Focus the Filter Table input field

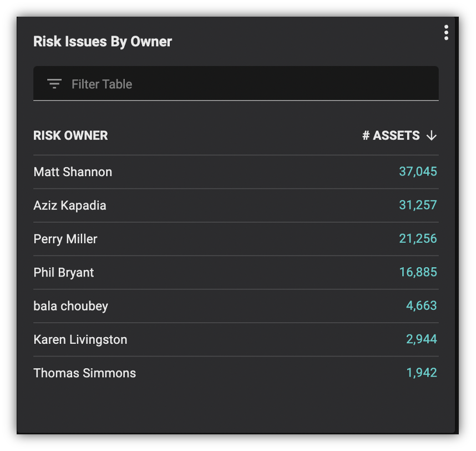pos(236,83)
